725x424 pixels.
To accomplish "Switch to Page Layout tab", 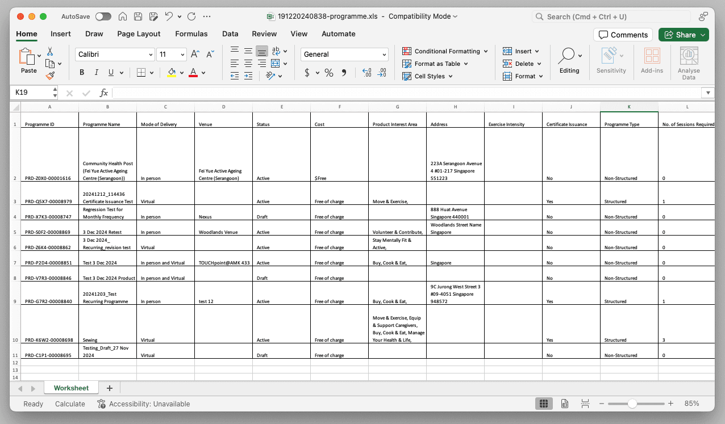I will [139, 34].
